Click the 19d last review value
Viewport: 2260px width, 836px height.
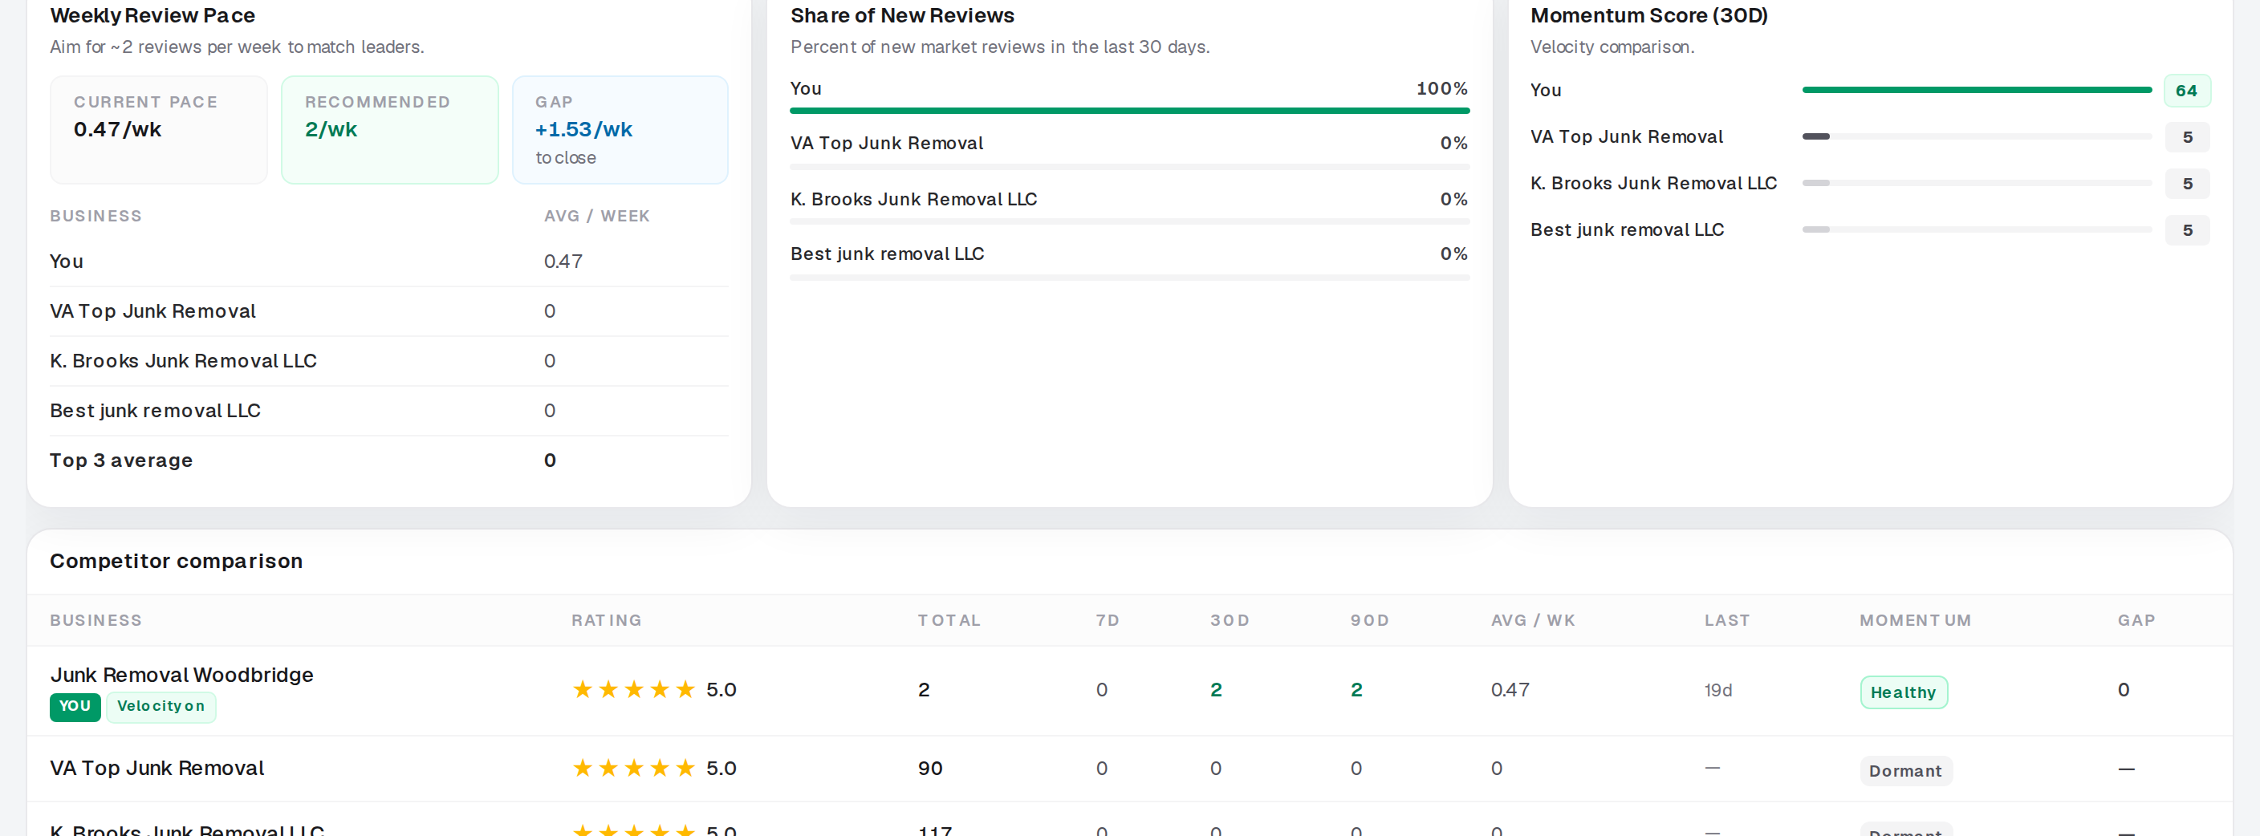(x=1719, y=690)
